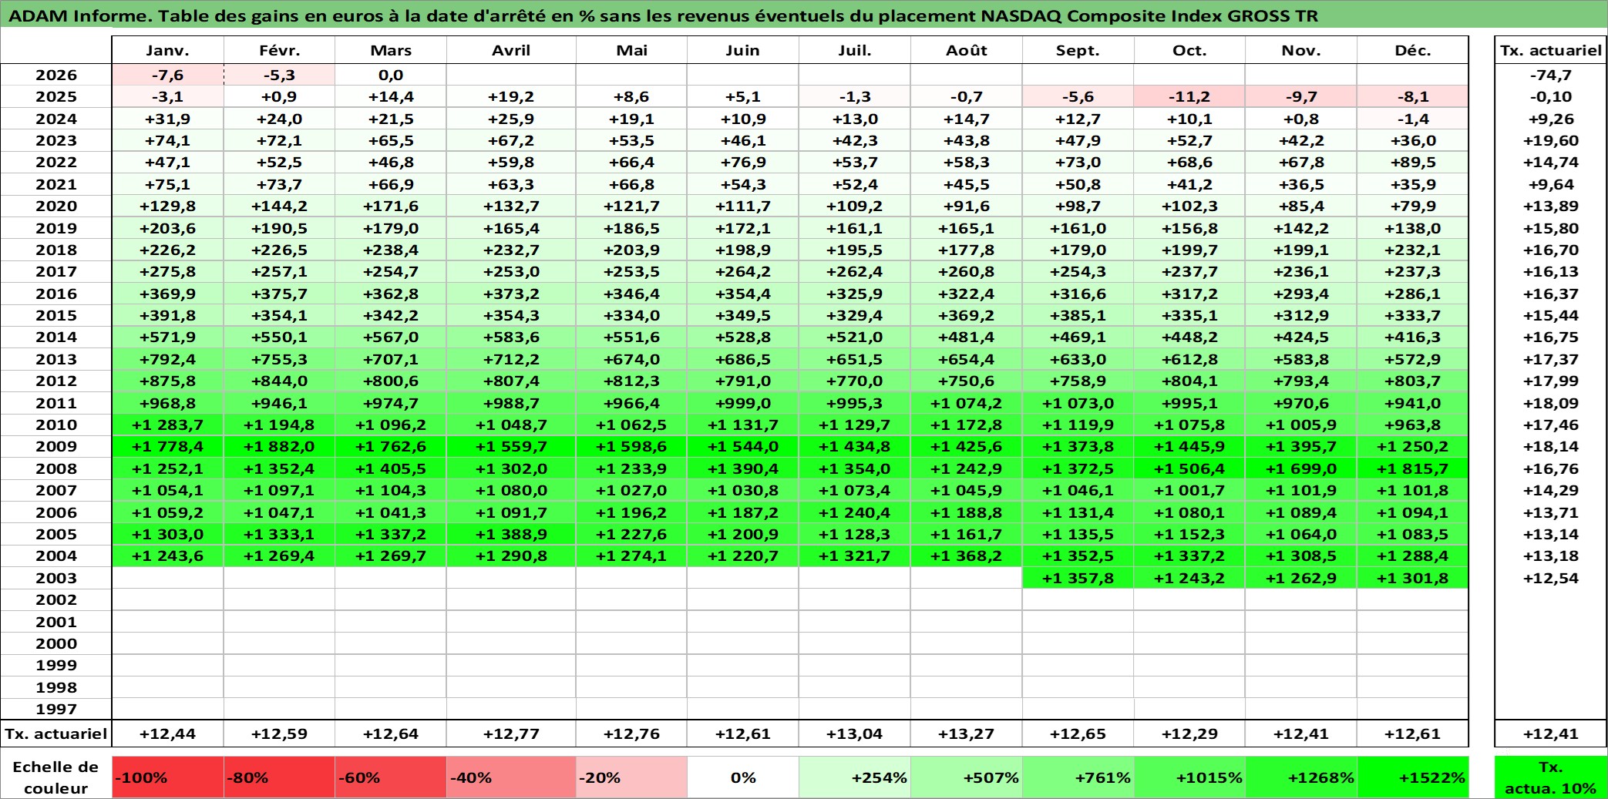Select the +12,54 actuarial rate for 2003
The height and width of the screenshot is (799, 1608).
(x=1551, y=578)
